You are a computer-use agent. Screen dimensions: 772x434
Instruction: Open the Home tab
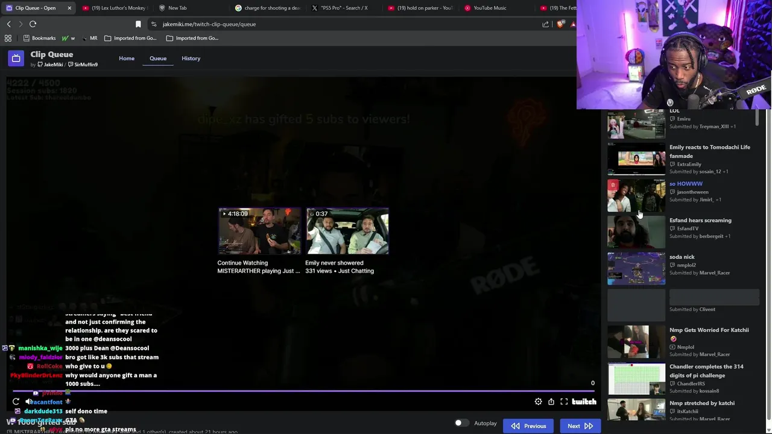[x=127, y=58]
